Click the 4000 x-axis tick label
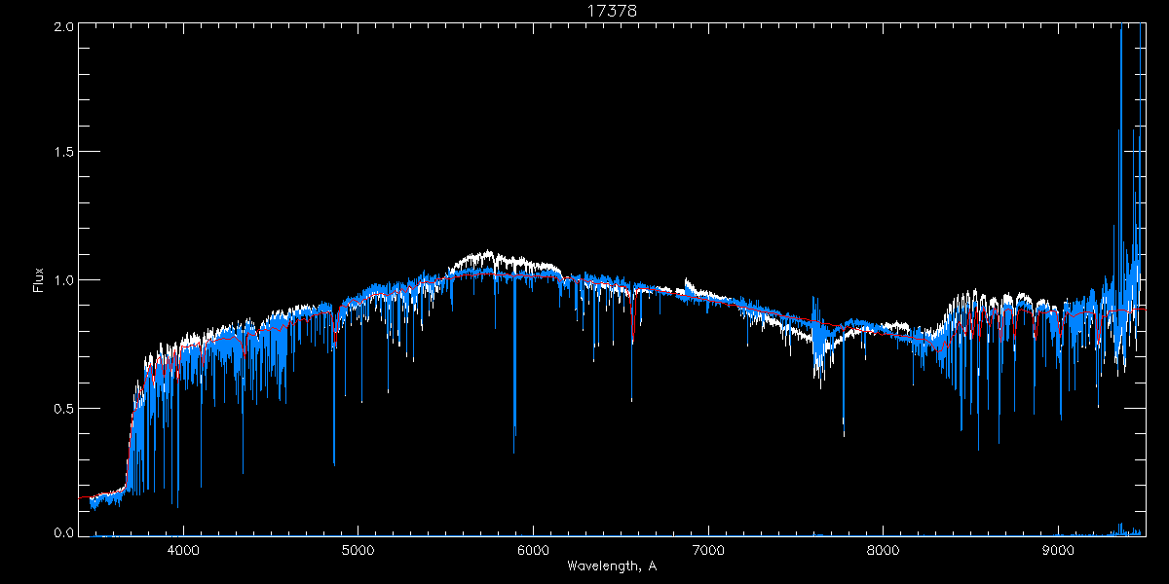The image size is (1169, 584). click(183, 550)
